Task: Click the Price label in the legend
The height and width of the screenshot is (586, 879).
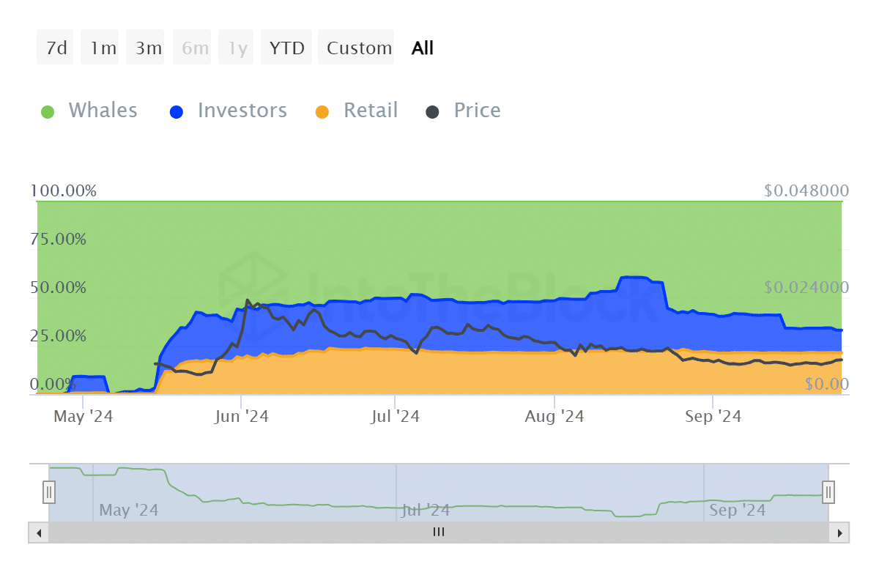Action: pyautogui.click(x=477, y=111)
